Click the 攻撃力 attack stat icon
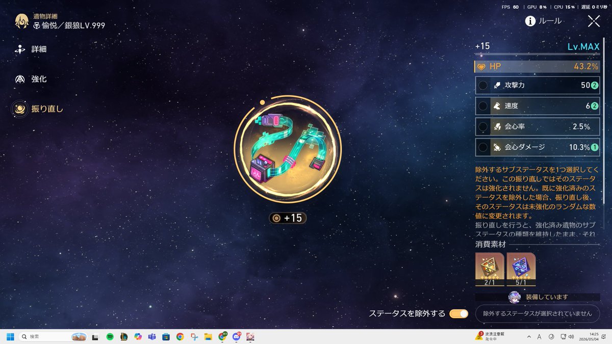612x344 pixels. (x=497, y=85)
